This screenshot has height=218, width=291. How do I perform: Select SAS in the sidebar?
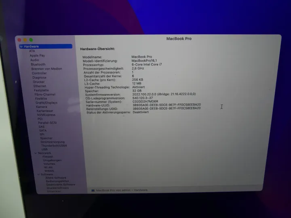coord(41,127)
